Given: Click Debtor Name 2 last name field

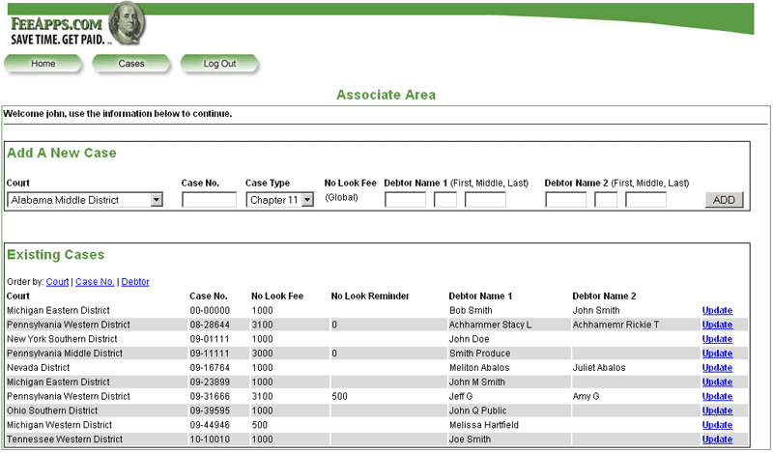Looking at the screenshot, I should point(645,200).
